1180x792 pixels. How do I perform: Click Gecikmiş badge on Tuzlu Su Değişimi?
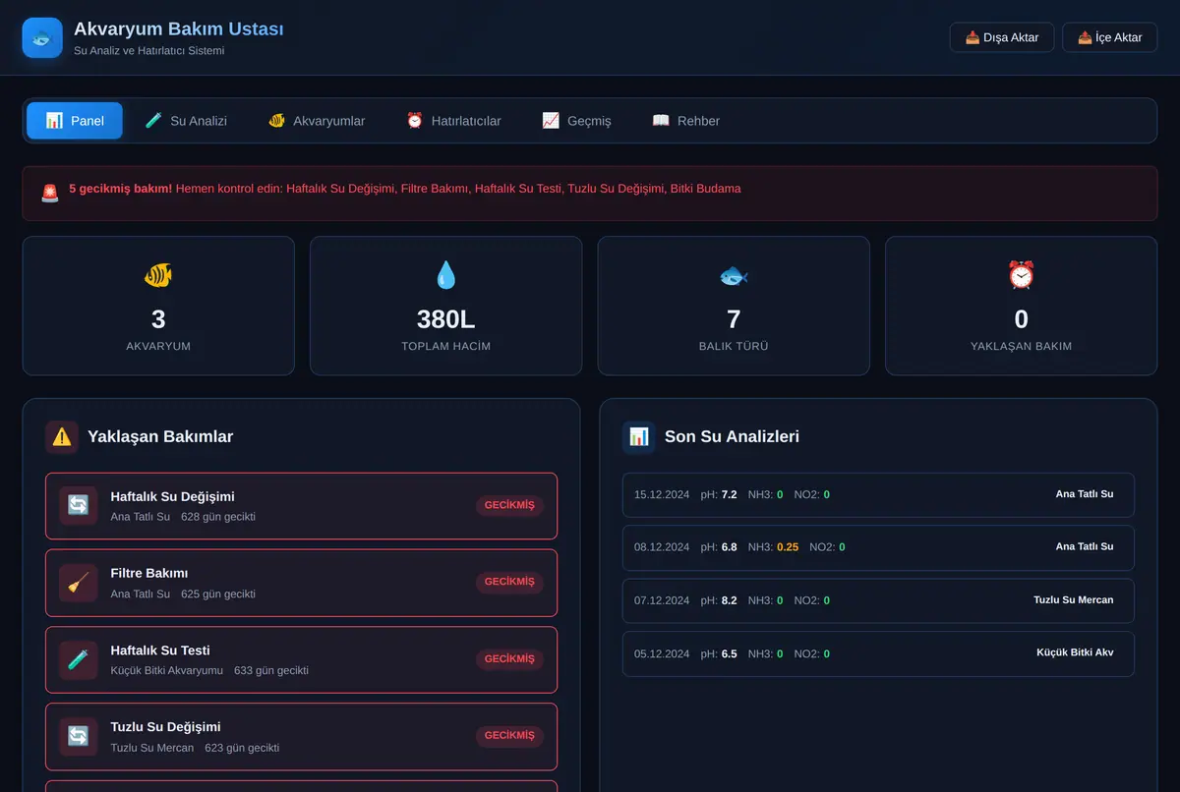coord(509,735)
